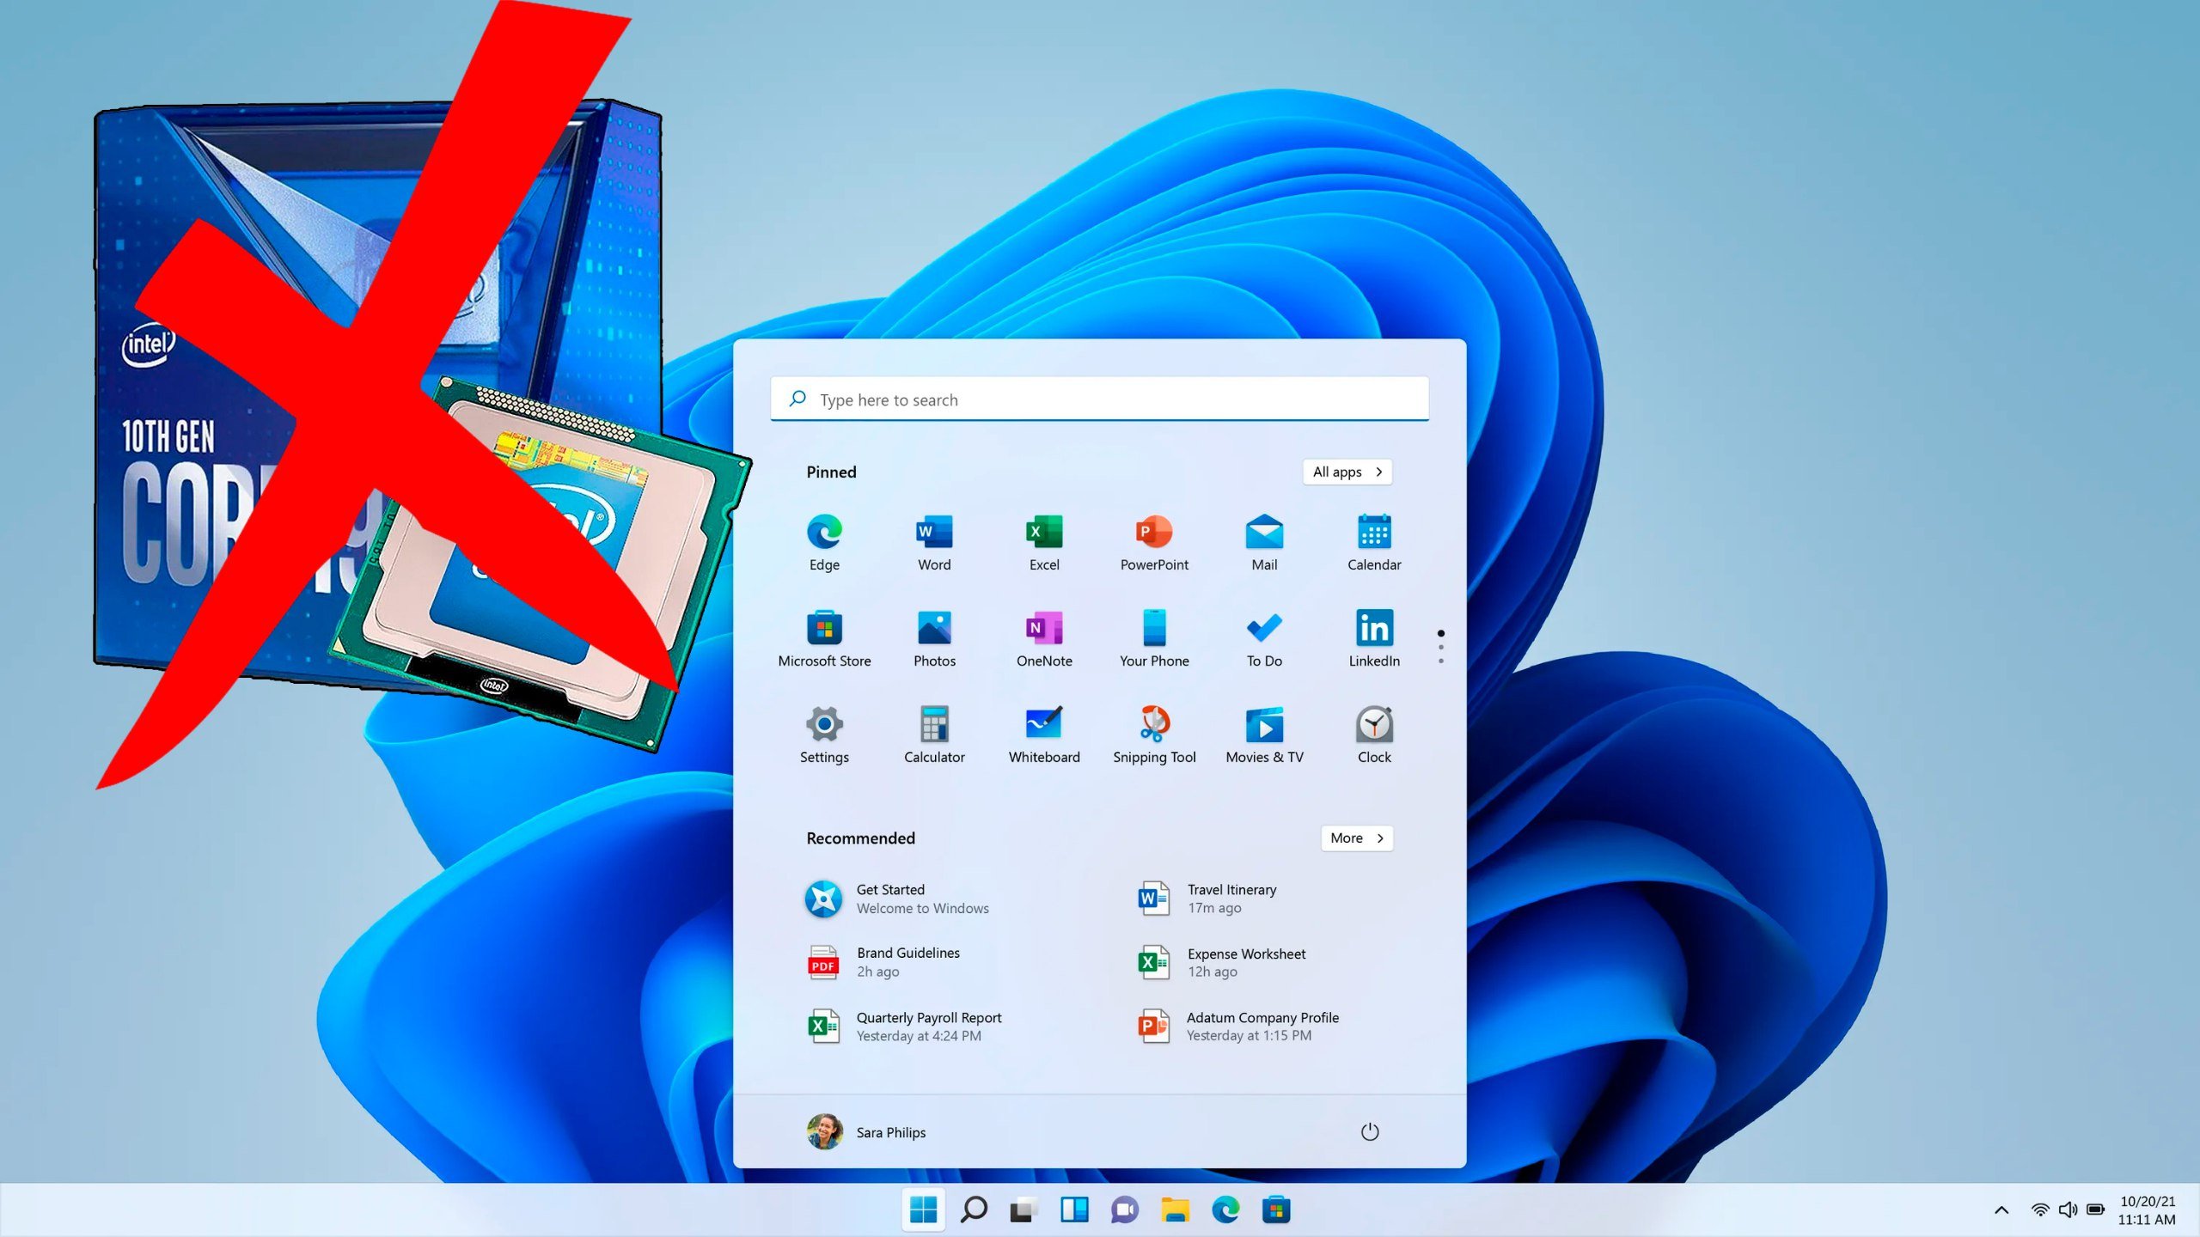Open the Excel pinned app
This screenshot has height=1237, width=2200.
click(x=1044, y=543)
